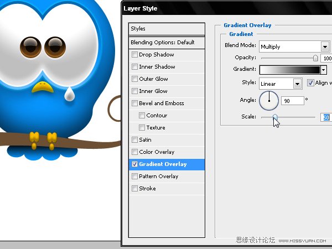Image resolution: width=332 pixels, height=249 pixels.
Task: Toggle the Inner Shadow checkbox
Action: point(134,67)
